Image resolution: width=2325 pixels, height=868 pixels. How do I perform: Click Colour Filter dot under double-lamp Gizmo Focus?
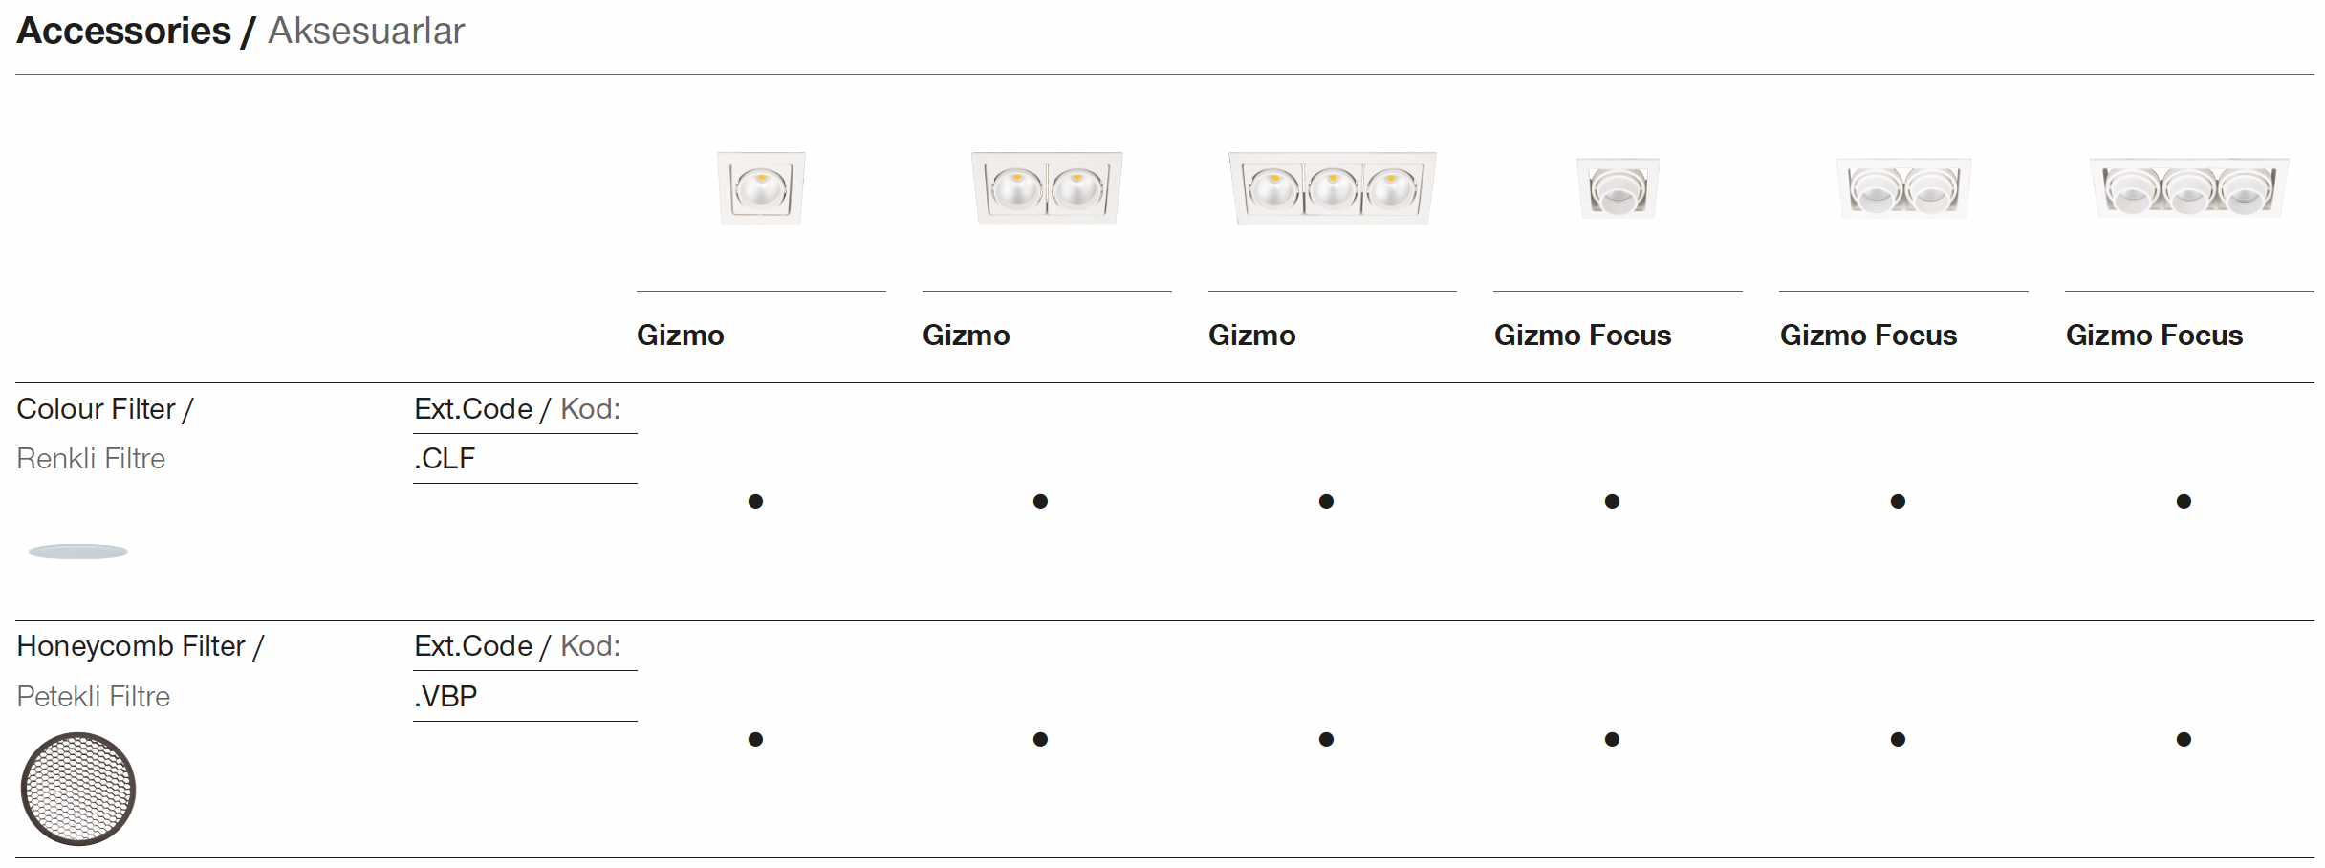pos(1898,501)
